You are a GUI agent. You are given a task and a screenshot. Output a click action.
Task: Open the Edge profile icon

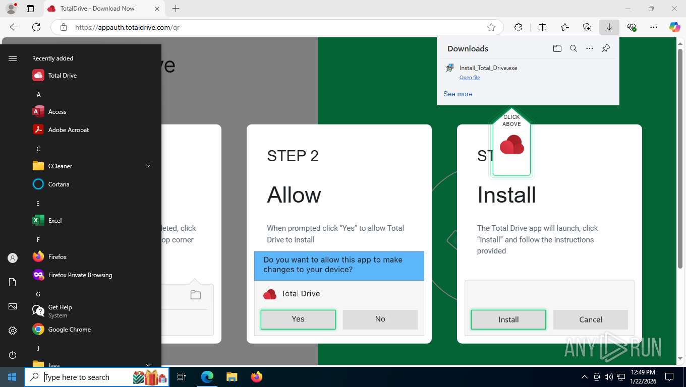point(11,9)
